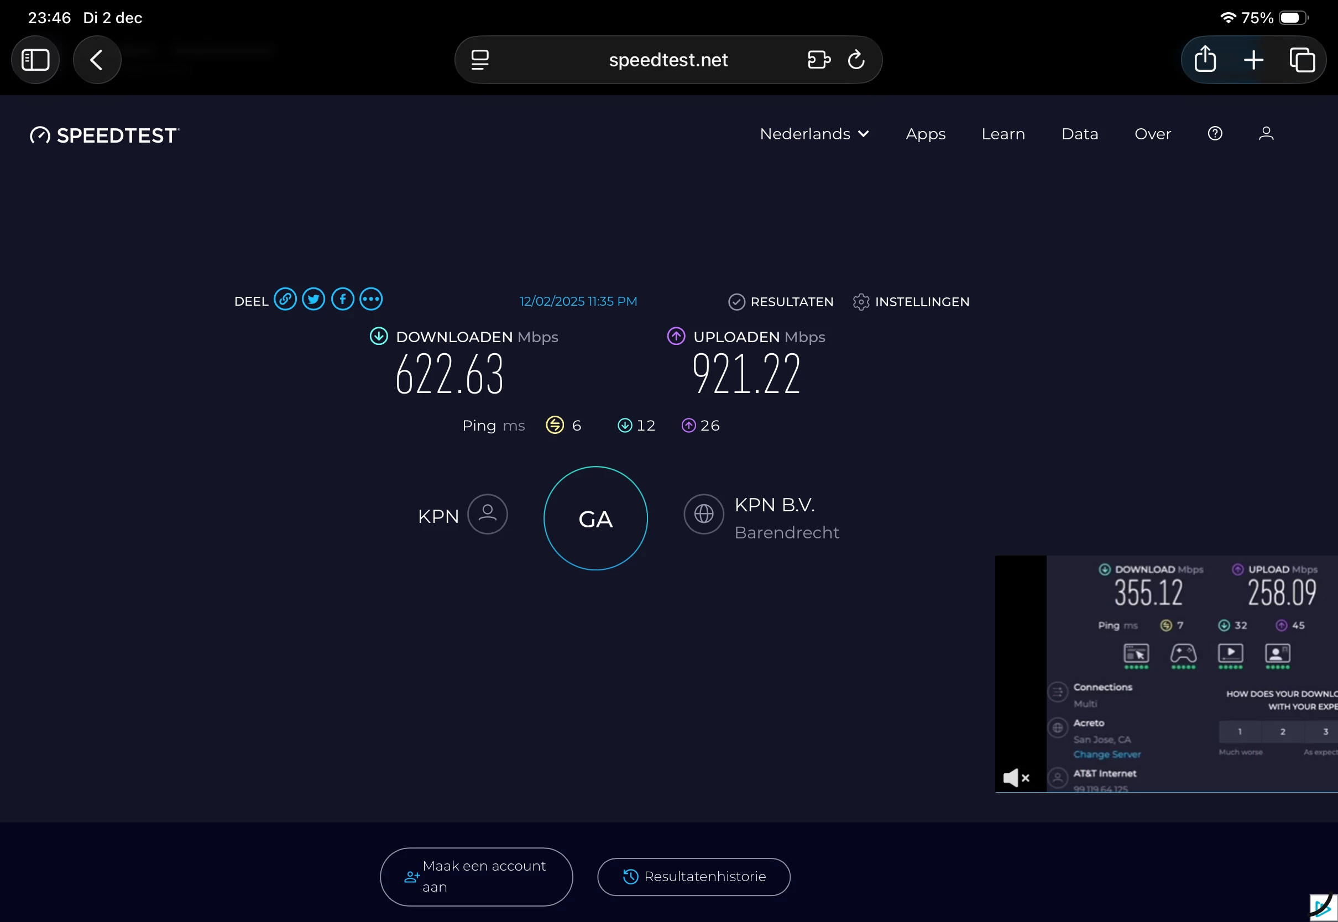
Task: Copy the share link icon next to DEEL
Action: 285,299
